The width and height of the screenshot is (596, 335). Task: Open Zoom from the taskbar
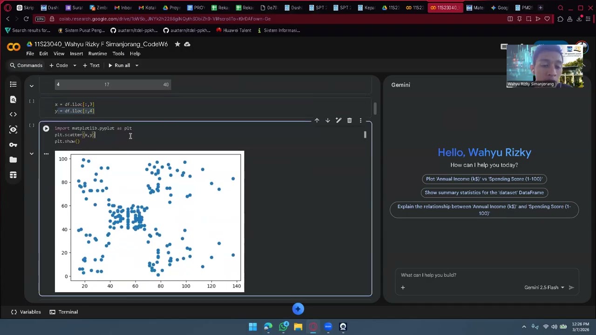(328, 327)
